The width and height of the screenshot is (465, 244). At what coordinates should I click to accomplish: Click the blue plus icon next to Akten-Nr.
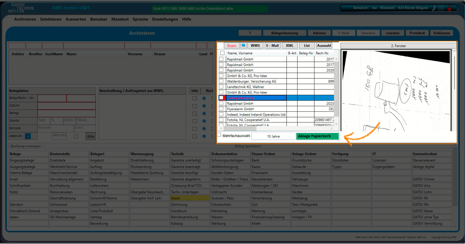28,136
